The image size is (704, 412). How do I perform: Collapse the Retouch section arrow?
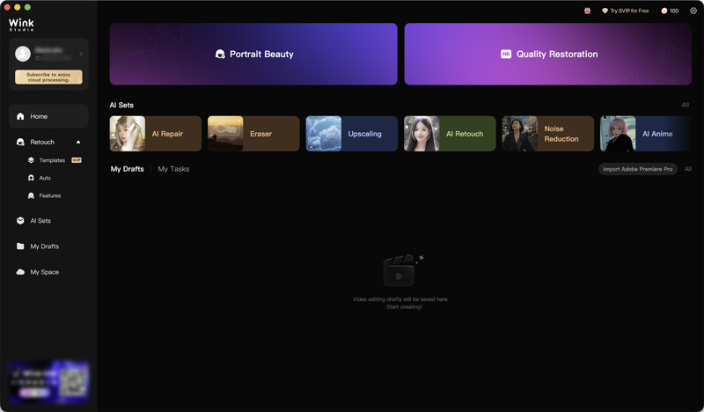click(x=78, y=142)
